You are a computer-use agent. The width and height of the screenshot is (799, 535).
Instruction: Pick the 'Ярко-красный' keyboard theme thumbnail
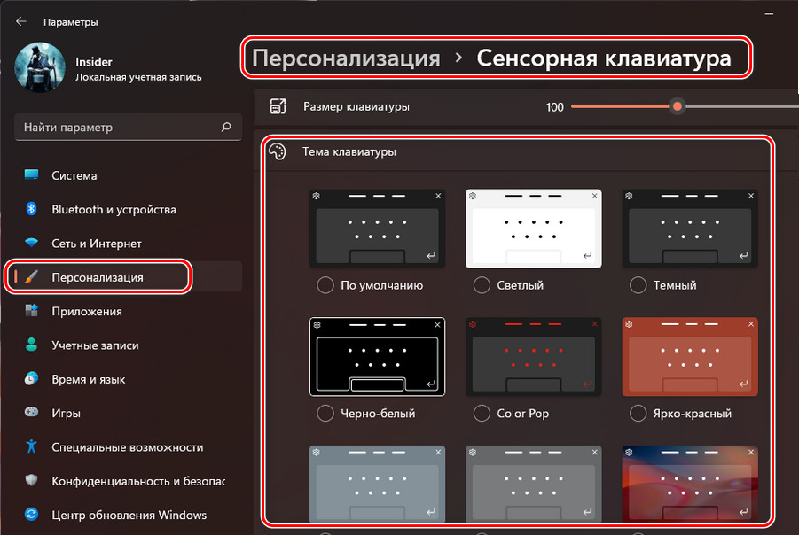690,356
